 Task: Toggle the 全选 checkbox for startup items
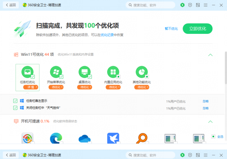pyautogui.click(x=213, y=137)
